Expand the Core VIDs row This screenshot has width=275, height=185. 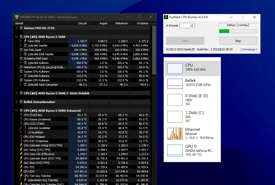click(20, 41)
